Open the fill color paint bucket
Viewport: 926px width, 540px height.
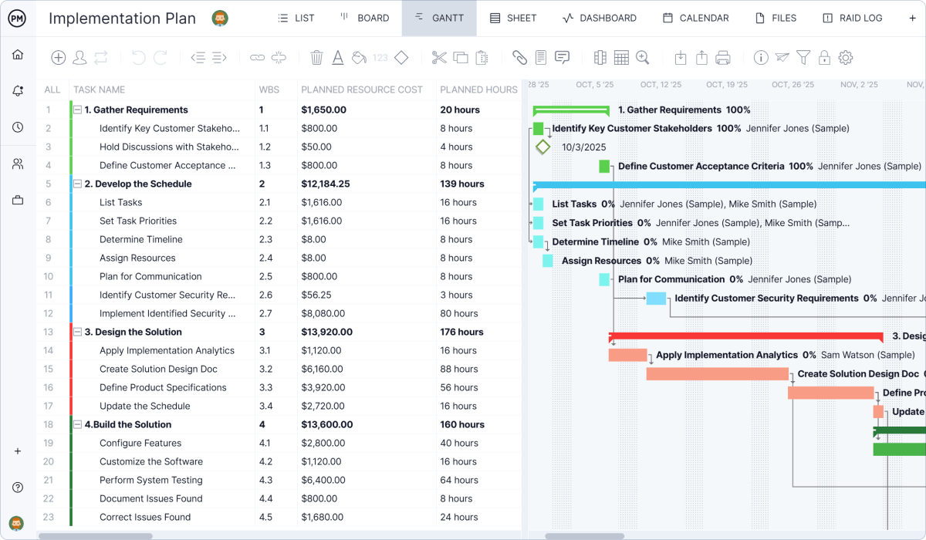(x=358, y=57)
